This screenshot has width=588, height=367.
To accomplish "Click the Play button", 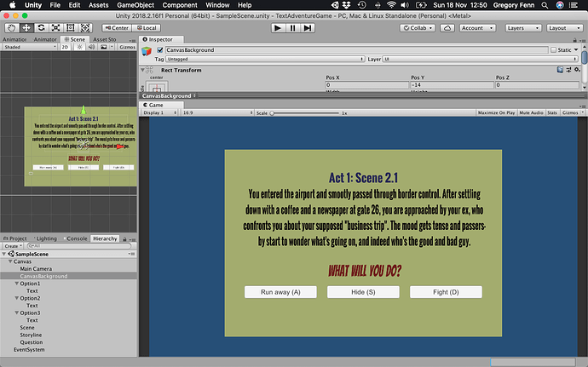I will point(278,28).
